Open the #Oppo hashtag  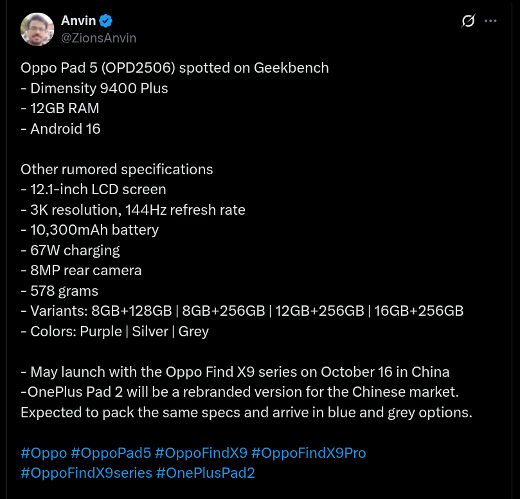(44, 453)
